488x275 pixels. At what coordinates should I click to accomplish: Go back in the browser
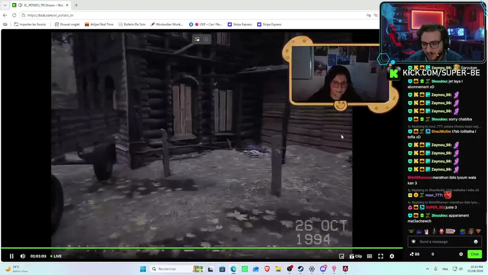click(x=5, y=15)
